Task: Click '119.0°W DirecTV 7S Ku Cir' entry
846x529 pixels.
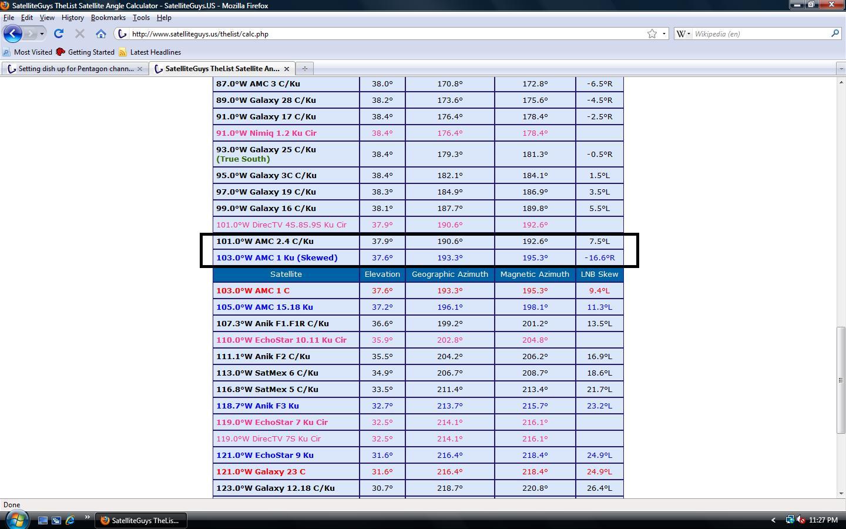Action: pos(268,438)
